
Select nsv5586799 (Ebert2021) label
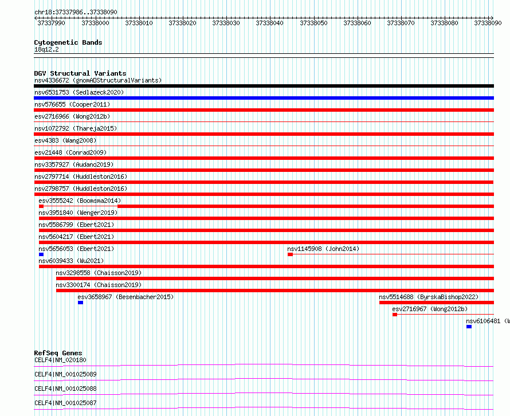(76, 225)
